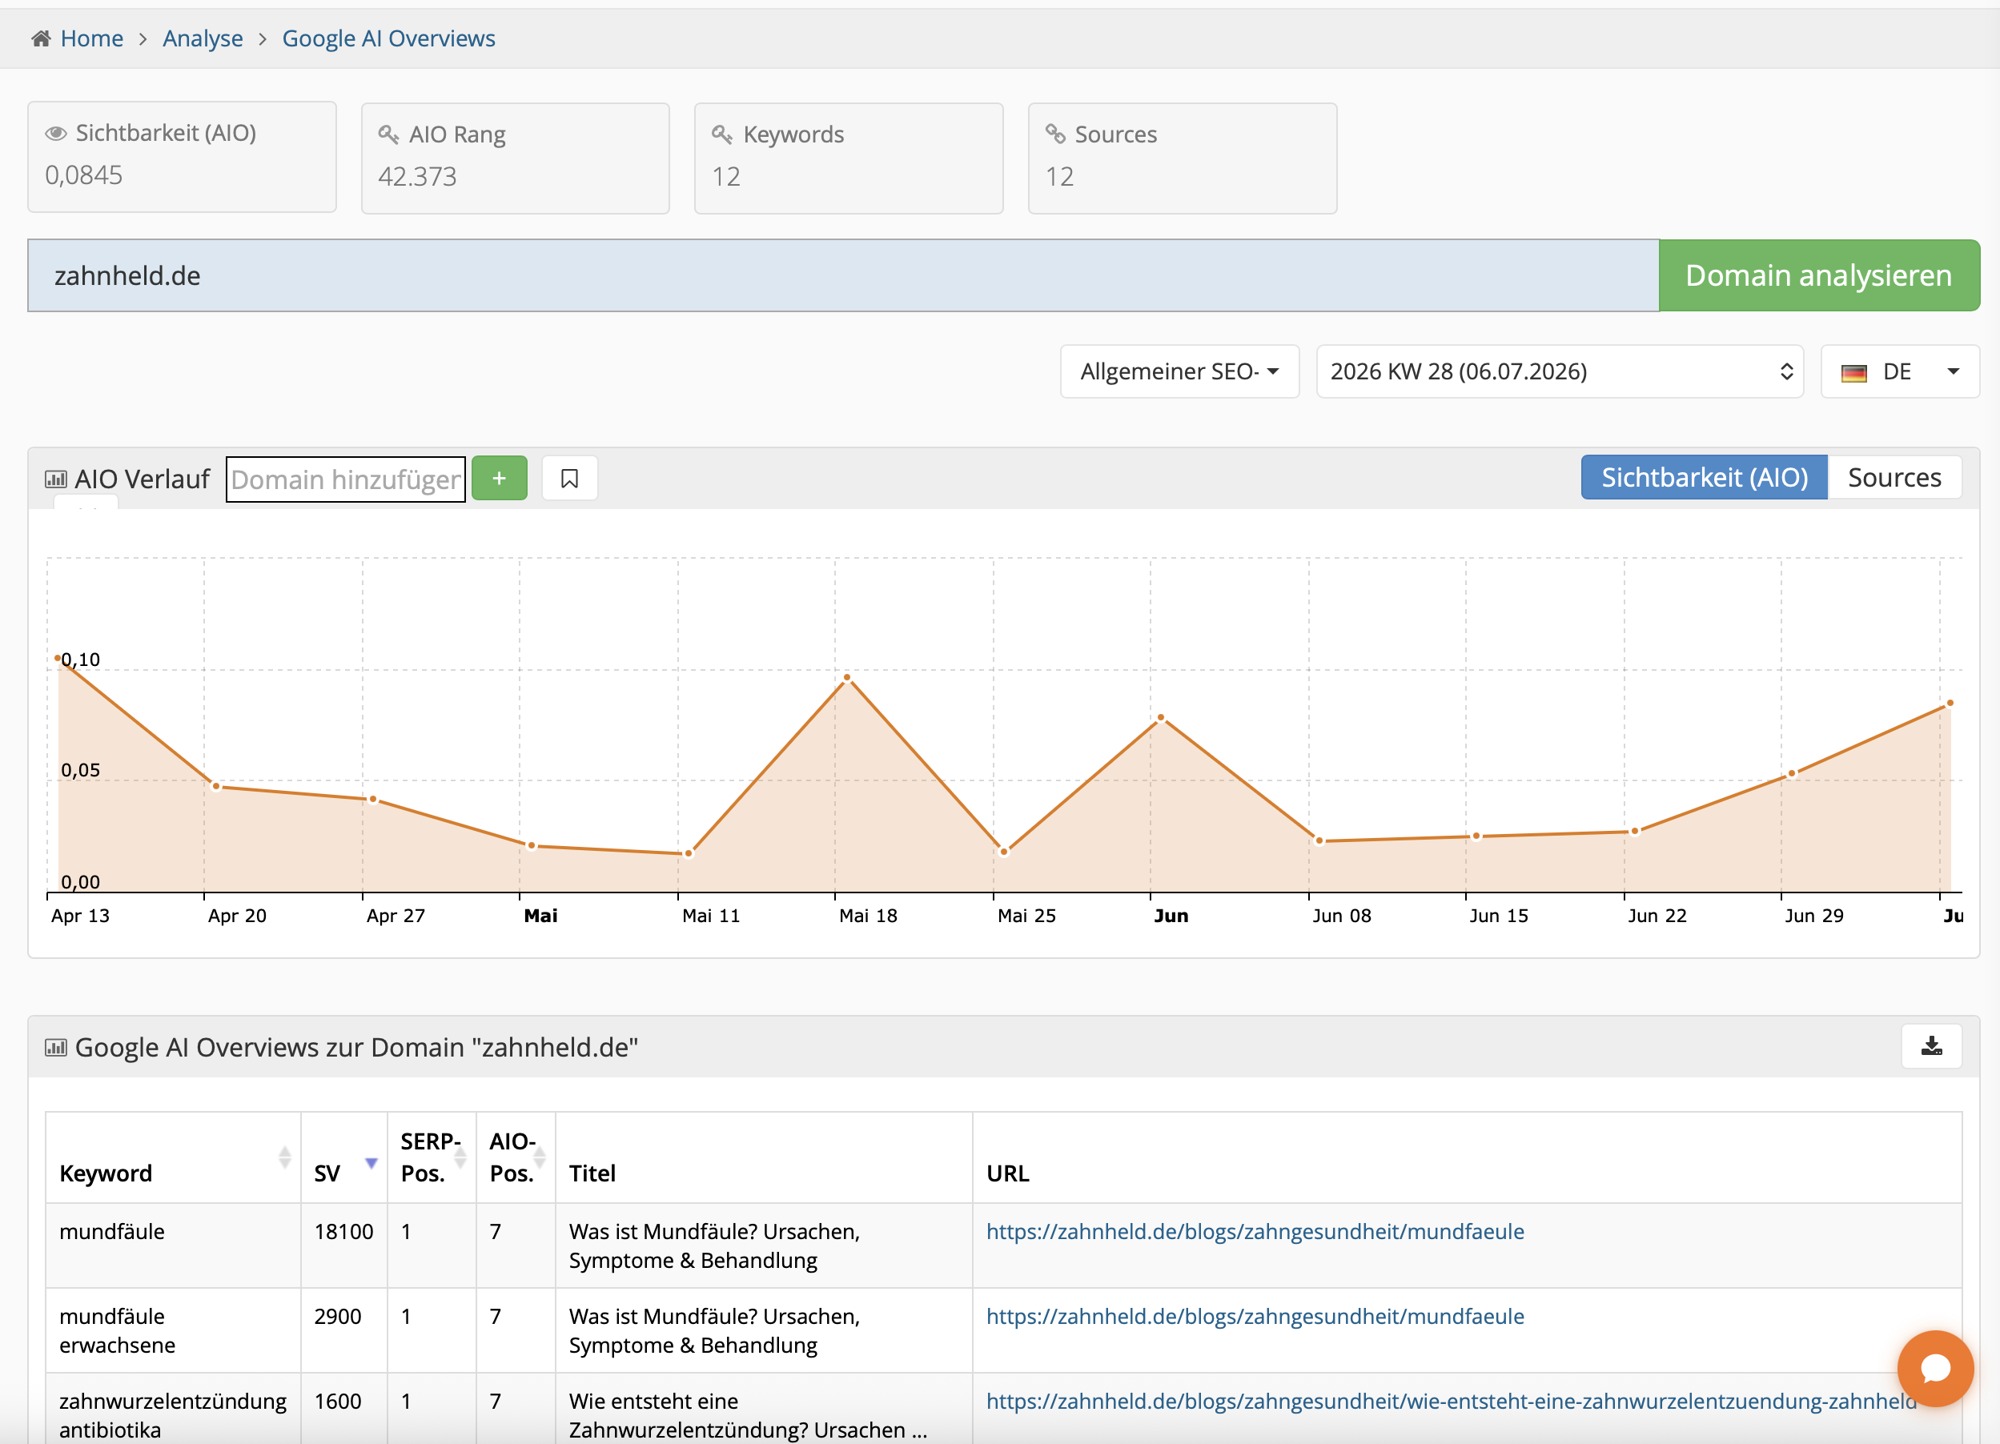Viewport: 2000px width, 1444px height.
Task: Focus the zahnheld.de domain input field
Action: 843,275
